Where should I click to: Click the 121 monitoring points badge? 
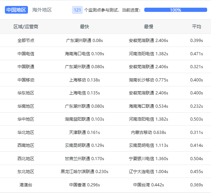[x=77, y=10]
